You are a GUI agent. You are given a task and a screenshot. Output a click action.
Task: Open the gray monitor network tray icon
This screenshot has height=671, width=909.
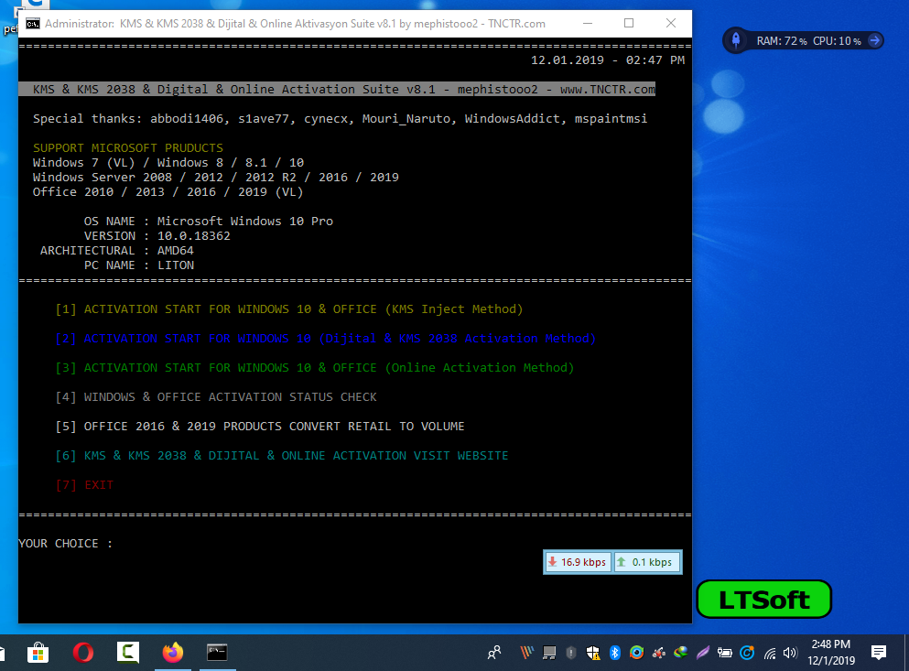click(549, 653)
